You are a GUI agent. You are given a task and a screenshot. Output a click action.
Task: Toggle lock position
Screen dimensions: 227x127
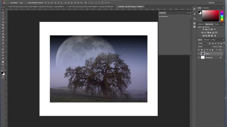(207, 50)
